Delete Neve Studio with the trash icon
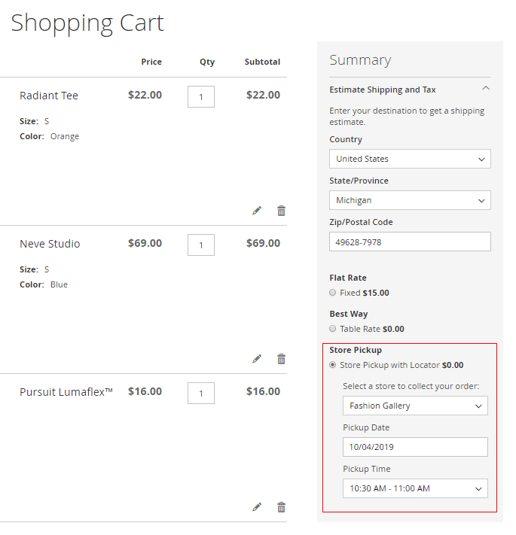The width and height of the screenshot is (516, 535). 281,359
